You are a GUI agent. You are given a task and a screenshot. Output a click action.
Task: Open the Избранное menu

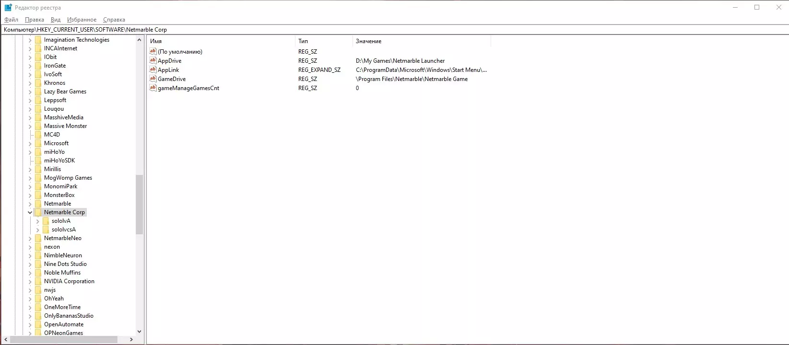pos(82,20)
